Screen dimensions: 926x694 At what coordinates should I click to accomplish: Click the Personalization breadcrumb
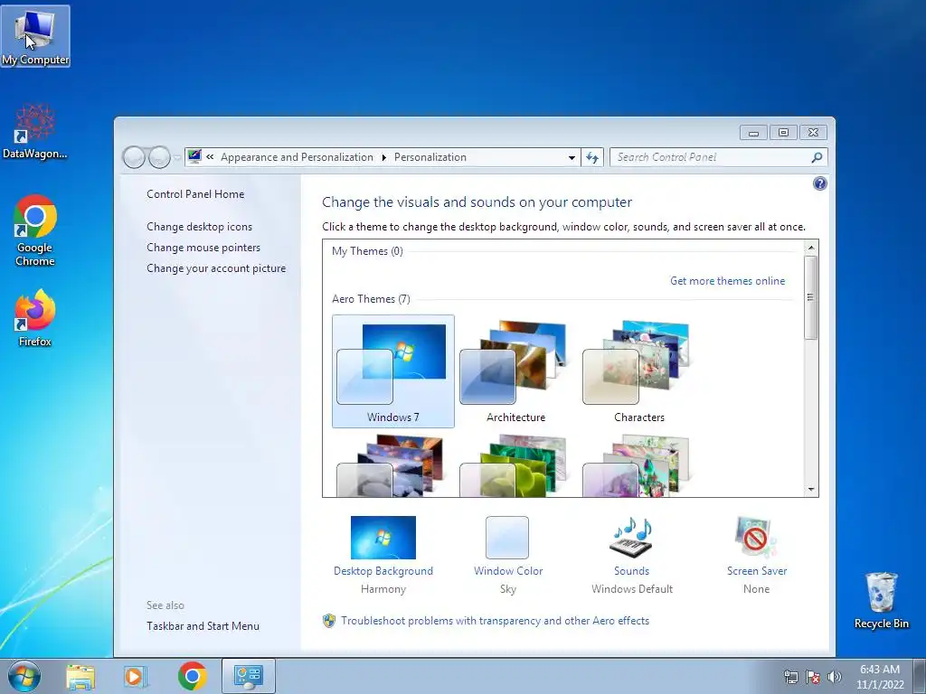[x=430, y=157]
